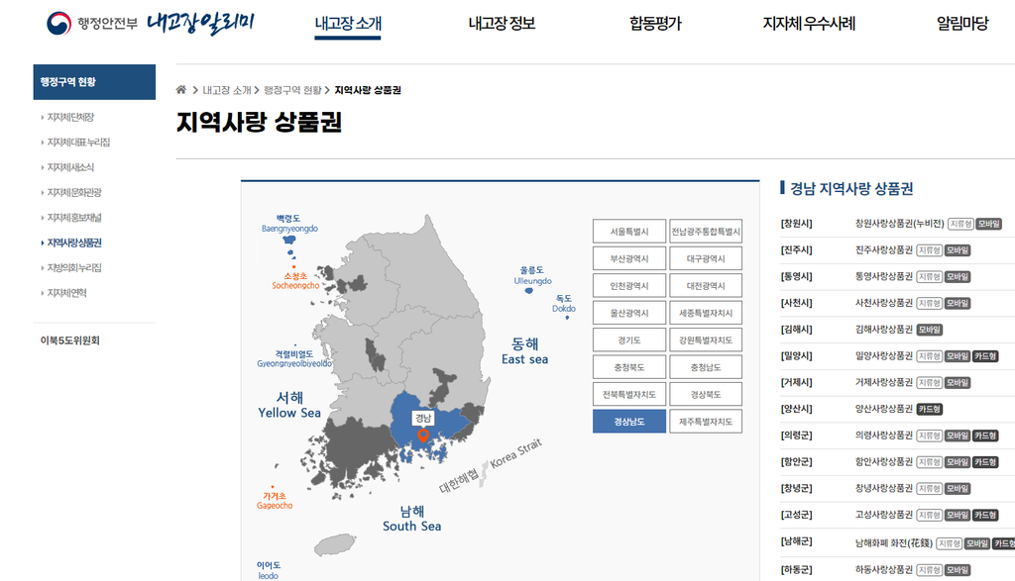1015x581 pixels.
Task: Click 지류형 tag for 하동사랑상품권
Action: (929, 570)
